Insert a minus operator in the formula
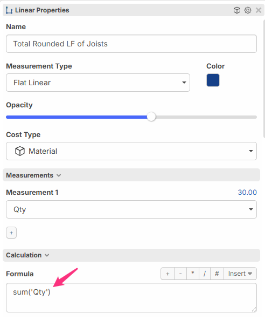The height and width of the screenshot is (320, 265). (180, 274)
